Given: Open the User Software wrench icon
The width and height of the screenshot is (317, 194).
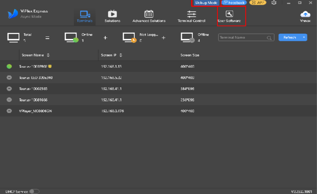Looking at the screenshot, I should (x=229, y=14).
